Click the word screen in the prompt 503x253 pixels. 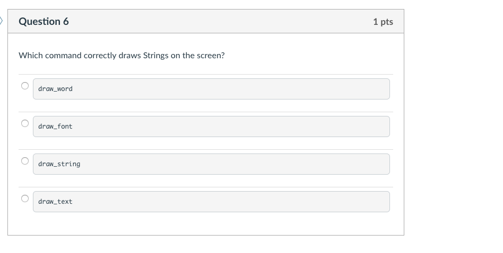click(x=210, y=55)
